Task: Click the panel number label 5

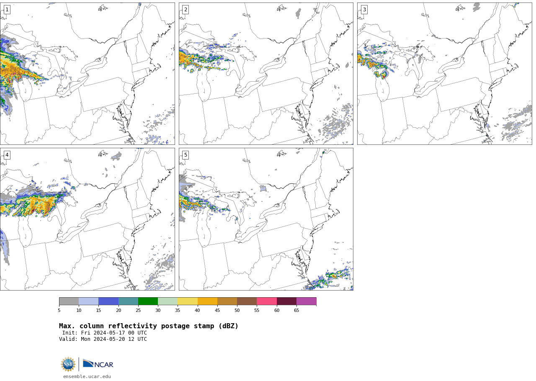Action: click(x=186, y=155)
